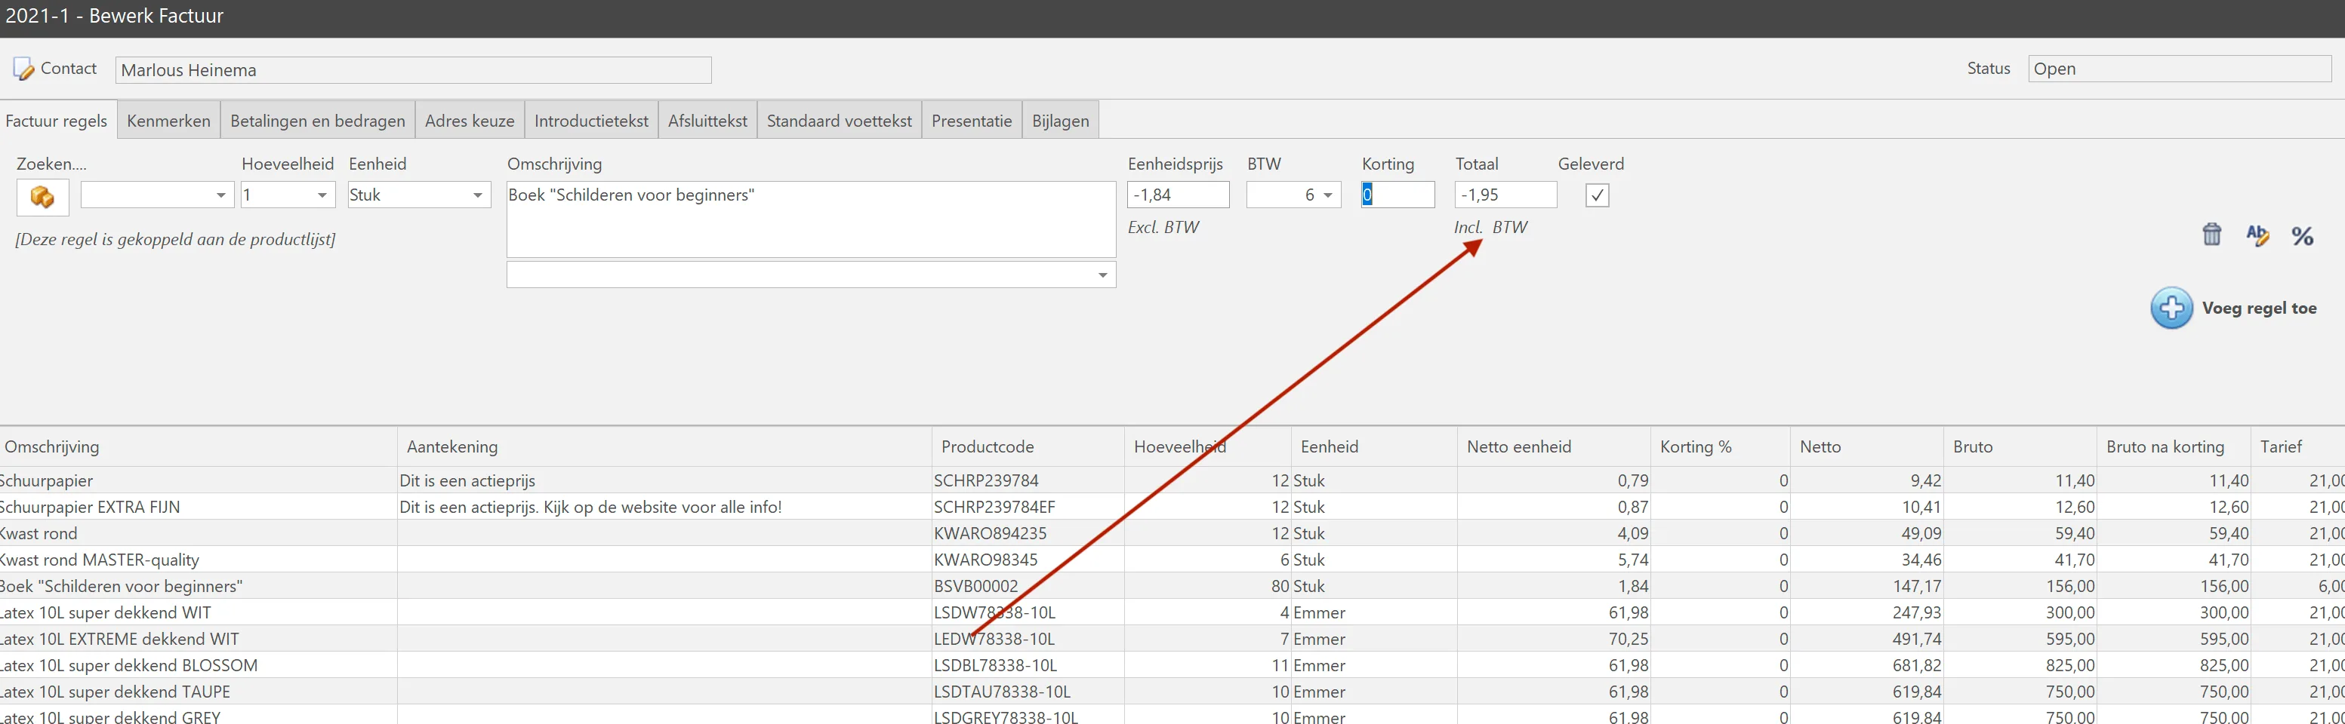This screenshot has height=724, width=2345.
Task: Delete the line with the trash icon
Action: tap(2212, 235)
